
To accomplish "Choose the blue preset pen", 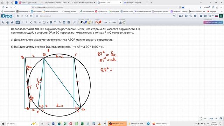I will tap(85, 22).
